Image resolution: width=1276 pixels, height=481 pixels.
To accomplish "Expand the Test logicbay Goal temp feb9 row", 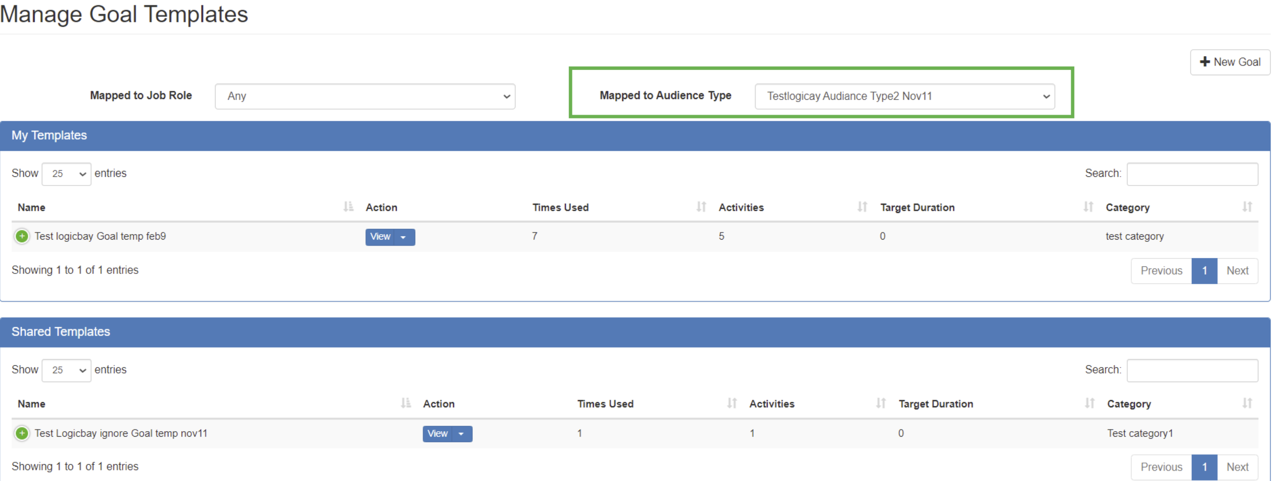I will click(22, 236).
